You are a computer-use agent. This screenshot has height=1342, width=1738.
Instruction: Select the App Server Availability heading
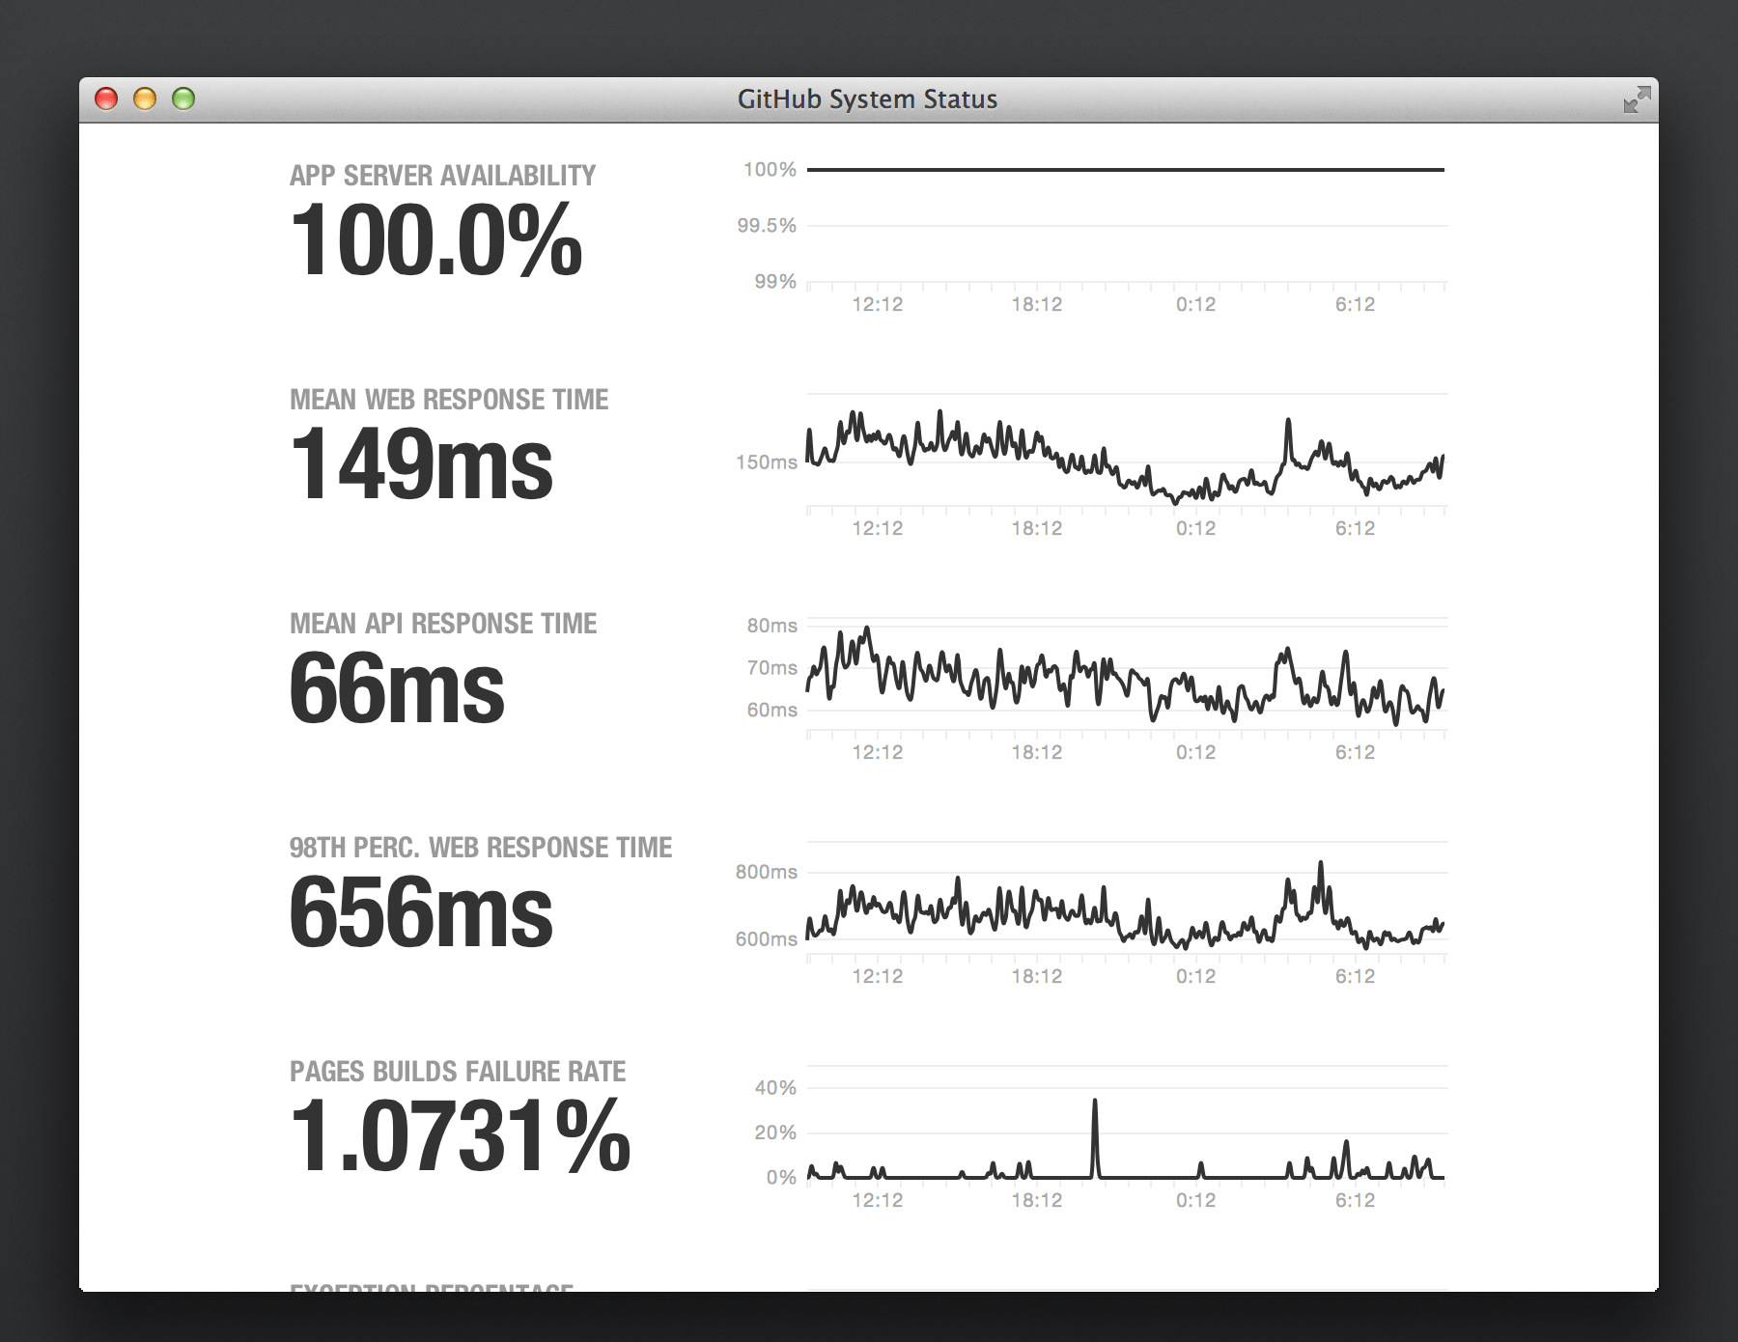[442, 176]
